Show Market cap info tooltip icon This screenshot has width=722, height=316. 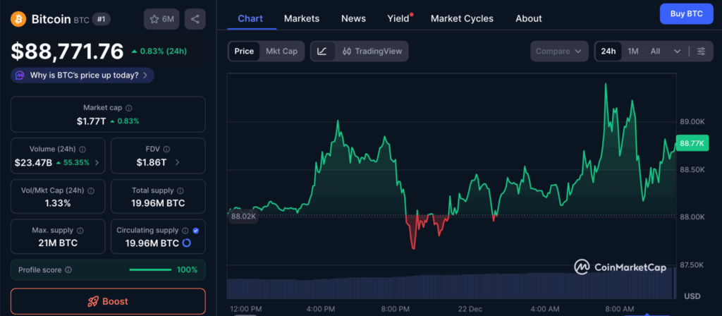[x=128, y=108]
